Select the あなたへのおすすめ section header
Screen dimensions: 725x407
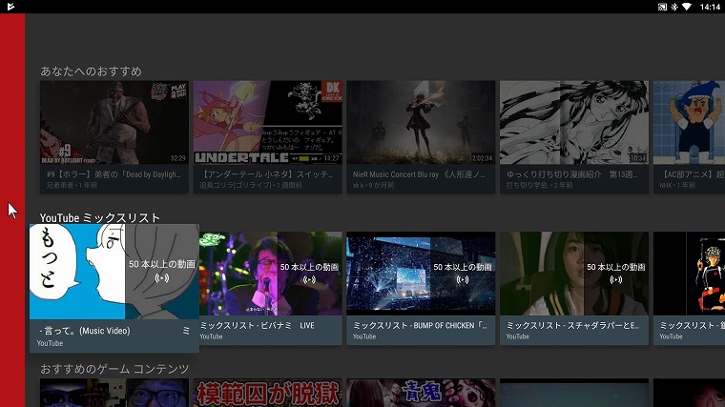[91, 71]
